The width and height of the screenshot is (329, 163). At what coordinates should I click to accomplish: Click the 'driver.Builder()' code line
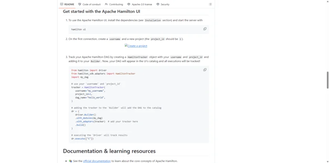[86, 115]
